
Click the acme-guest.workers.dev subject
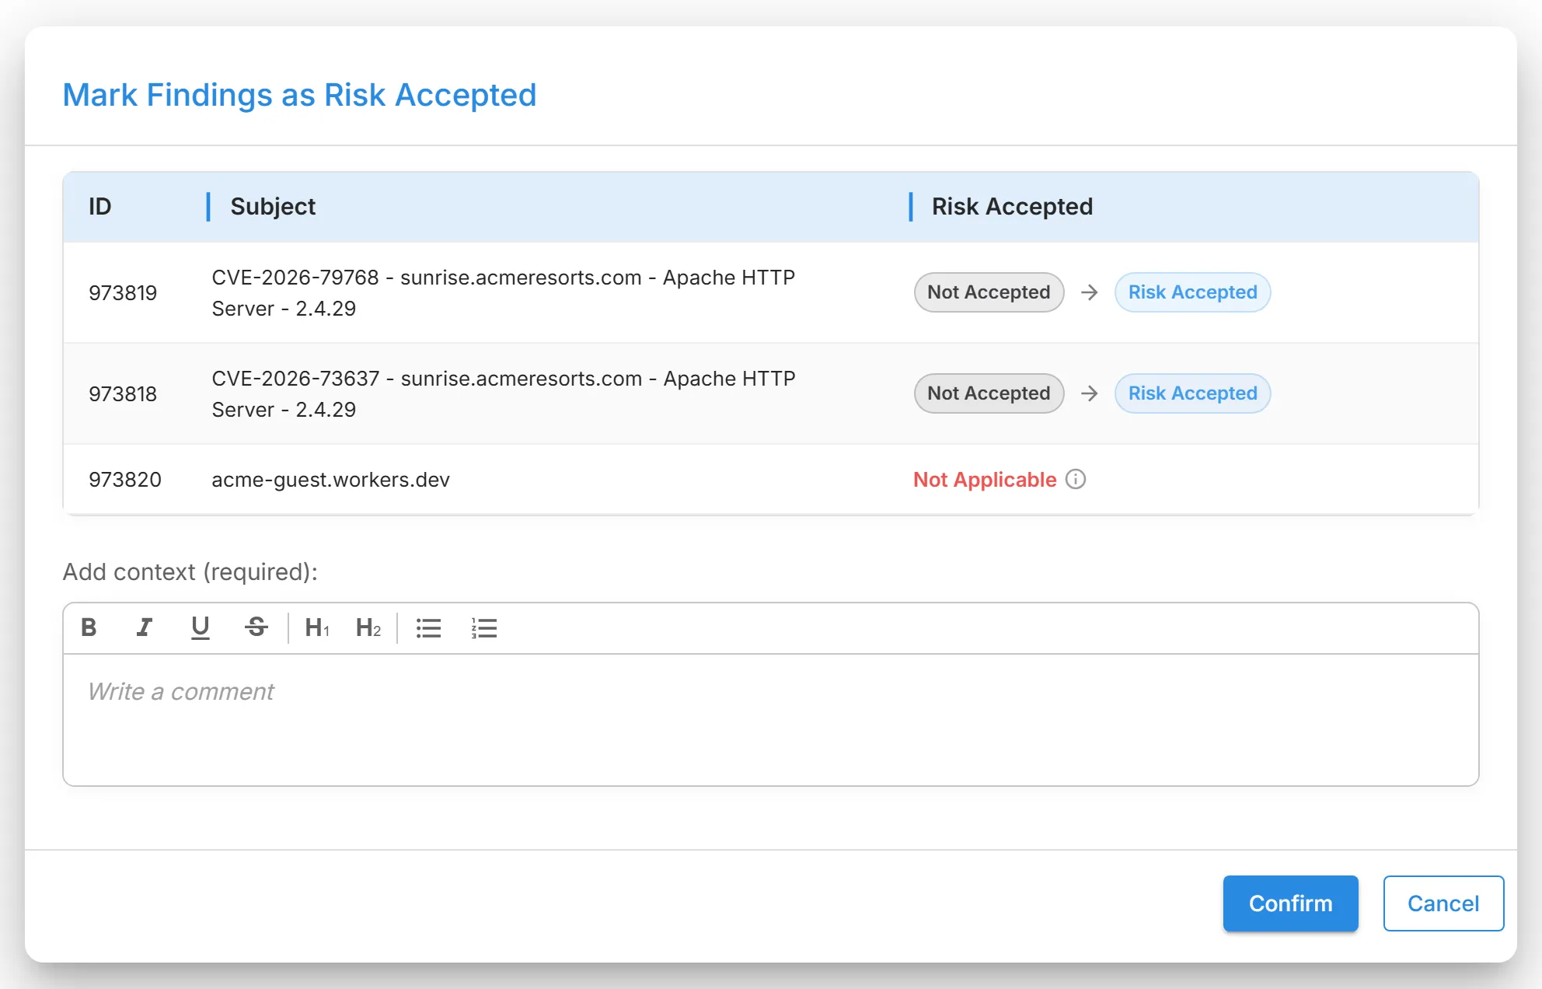point(331,480)
